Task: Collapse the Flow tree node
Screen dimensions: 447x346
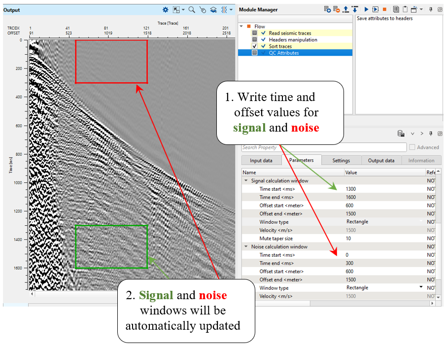Action: coord(241,27)
